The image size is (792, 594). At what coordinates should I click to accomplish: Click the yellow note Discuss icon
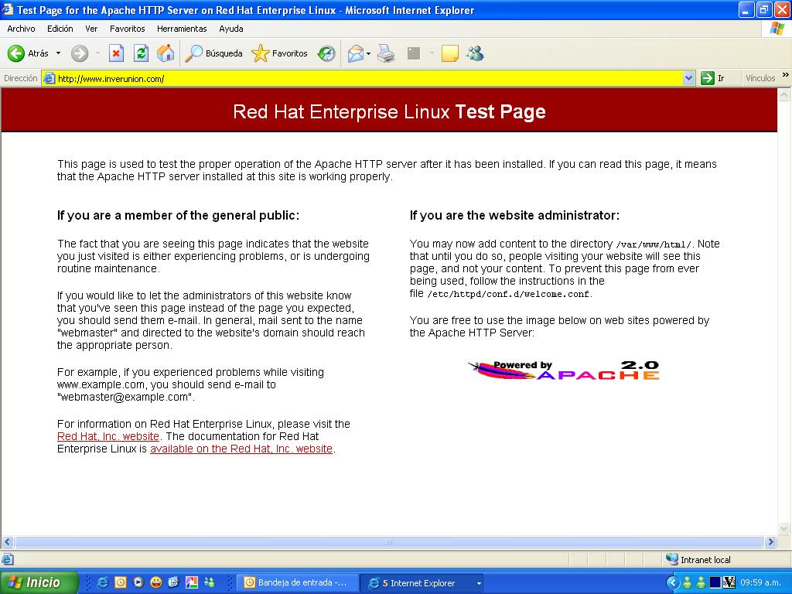click(449, 53)
